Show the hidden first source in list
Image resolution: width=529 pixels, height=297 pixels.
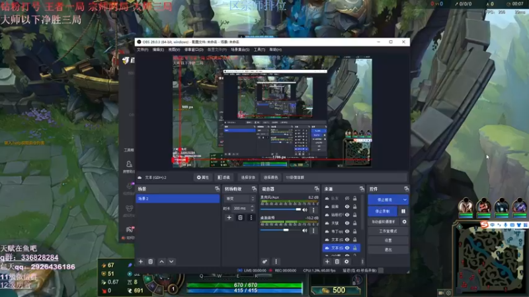pyautogui.click(x=347, y=199)
